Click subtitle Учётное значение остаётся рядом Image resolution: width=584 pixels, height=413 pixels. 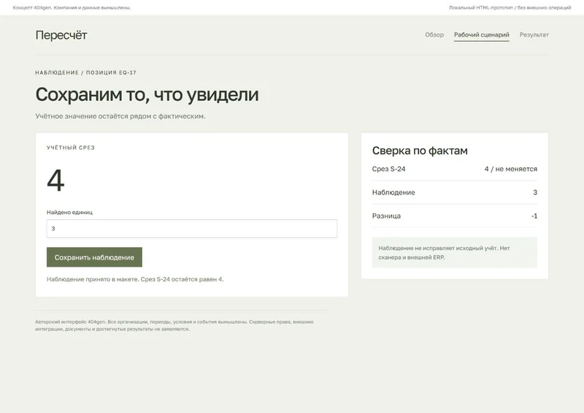click(x=120, y=116)
